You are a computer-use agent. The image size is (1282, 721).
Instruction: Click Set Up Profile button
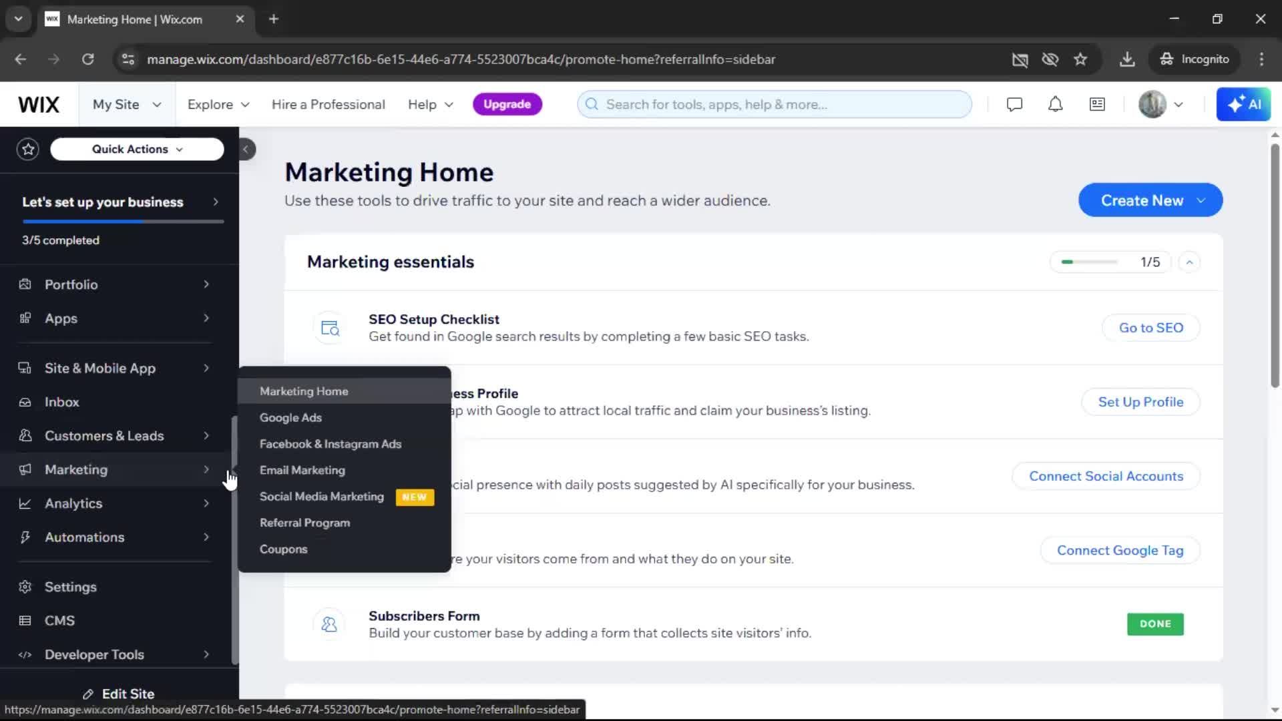[1140, 402]
